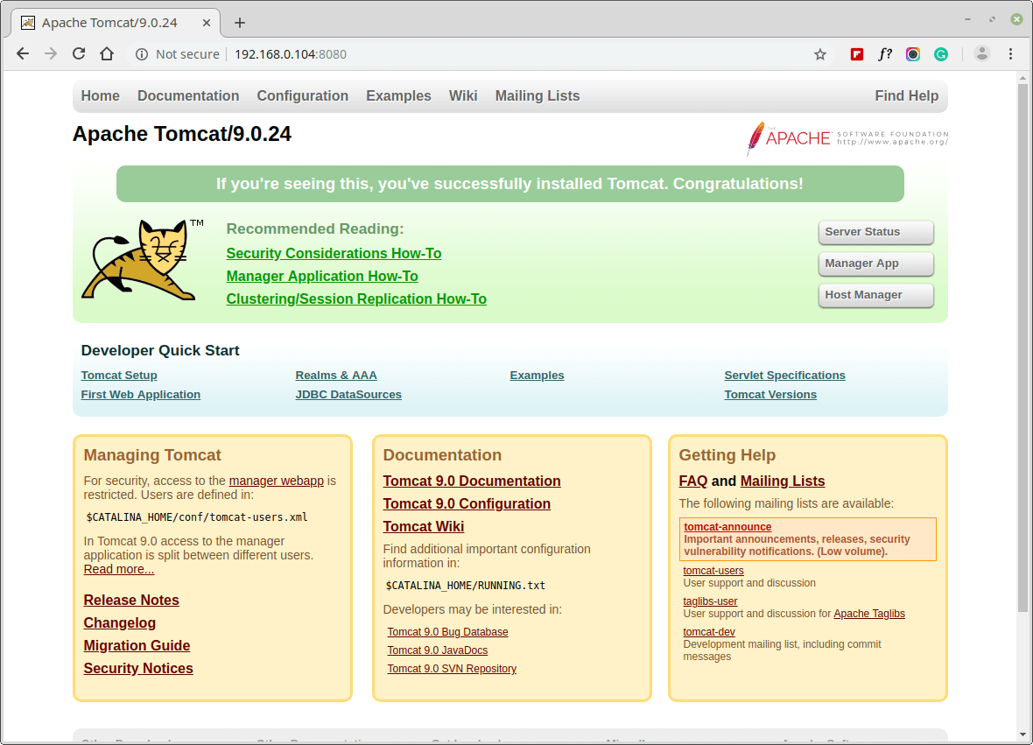Open the browser profile avatar

point(981,53)
